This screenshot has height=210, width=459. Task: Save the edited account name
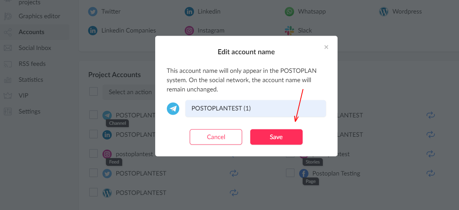[x=276, y=137]
